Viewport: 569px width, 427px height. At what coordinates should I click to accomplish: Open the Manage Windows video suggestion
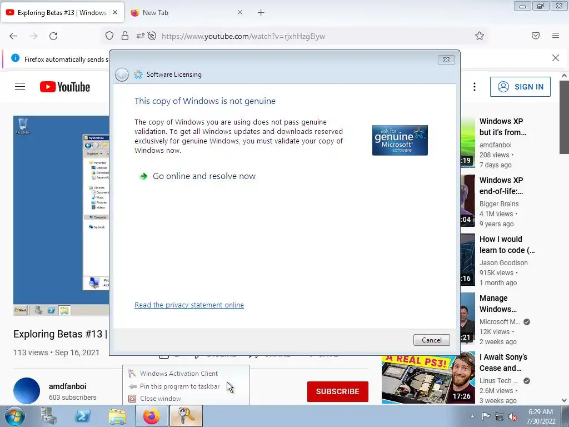498,304
